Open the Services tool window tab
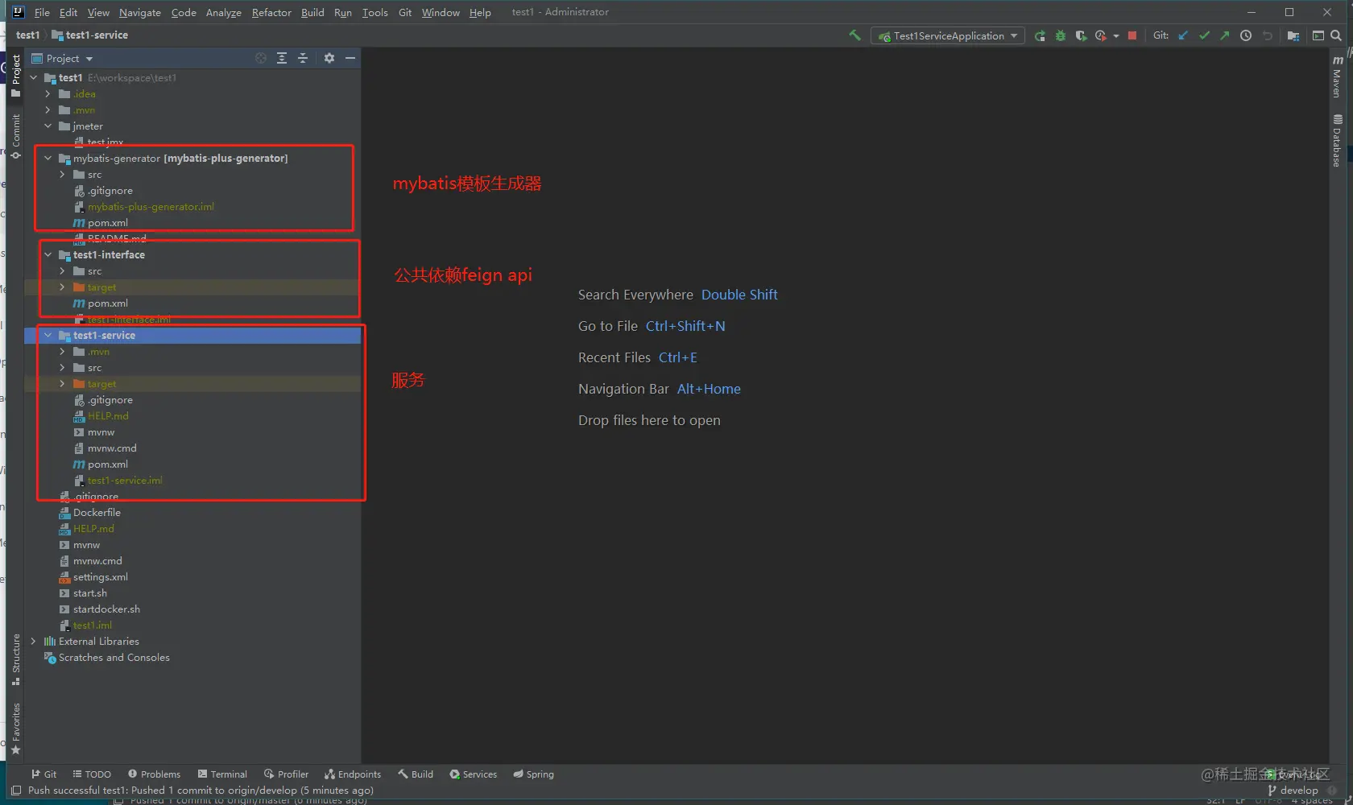The width and height of the screenshot is (1353, 805). [x=474, y=774]
